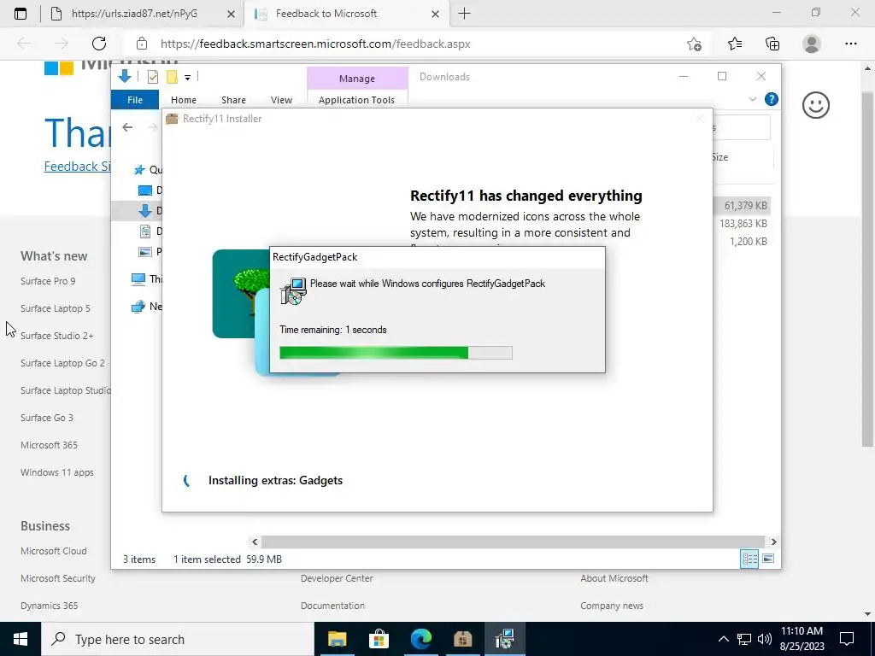Open Microsoft Store from the taskbar
The width and height of the screenshot is (875, 656).
click(379, 639)
